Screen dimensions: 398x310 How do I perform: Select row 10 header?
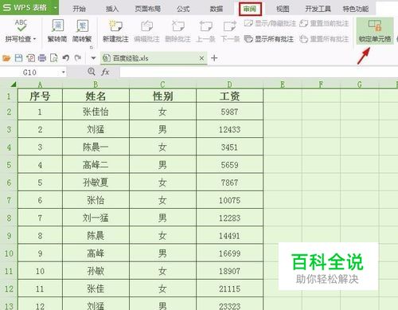coord(9,253)
